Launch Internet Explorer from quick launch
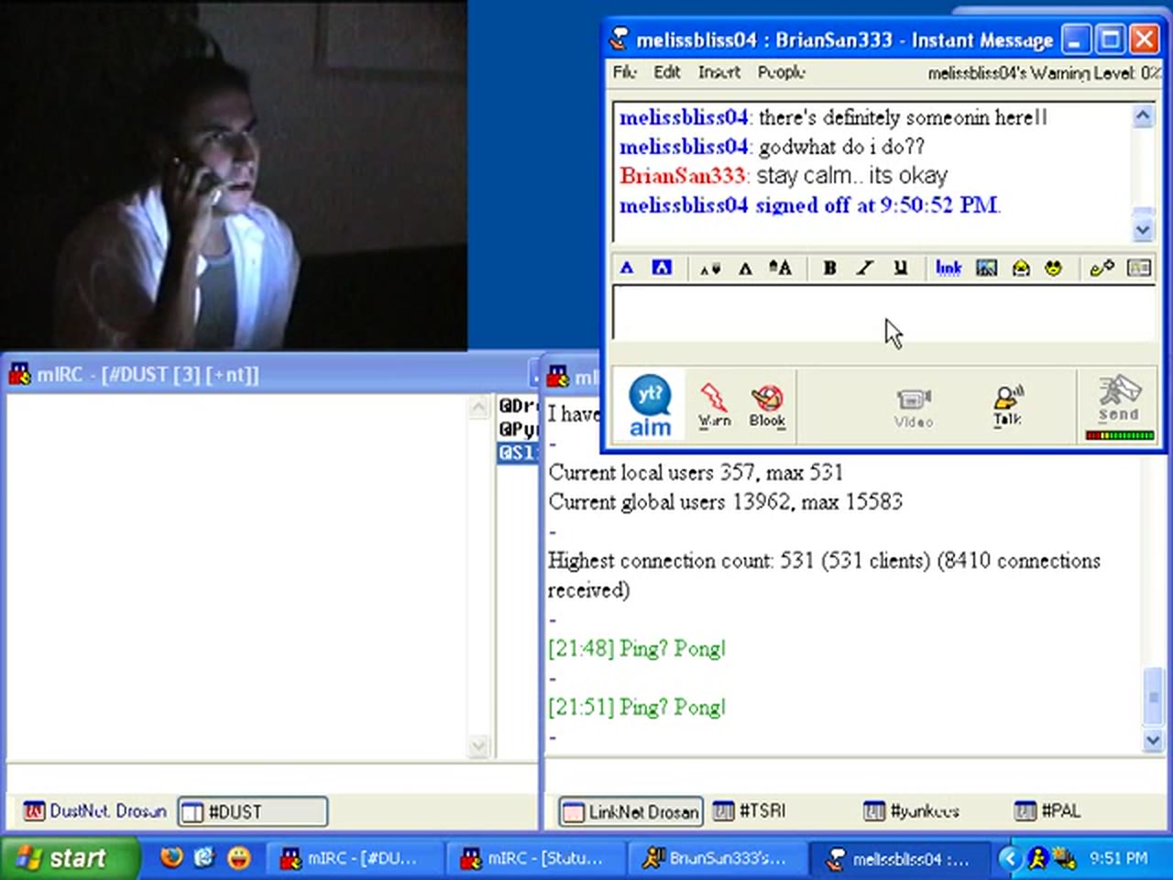The image size is (1173, 880). click(204, 858)
